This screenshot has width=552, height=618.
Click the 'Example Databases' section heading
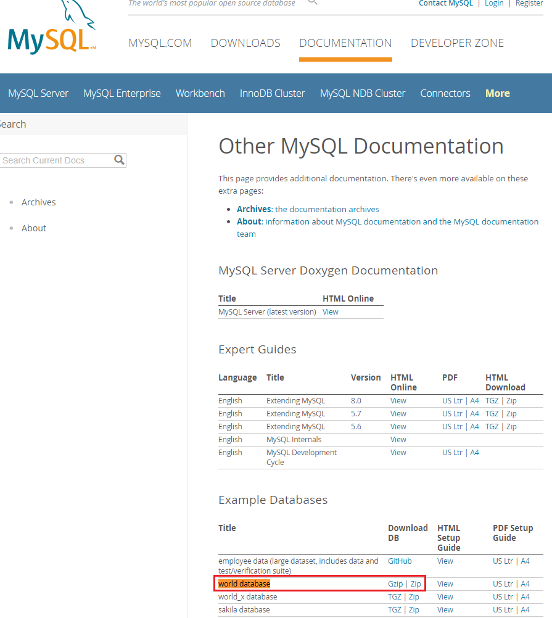coord(273,500)
